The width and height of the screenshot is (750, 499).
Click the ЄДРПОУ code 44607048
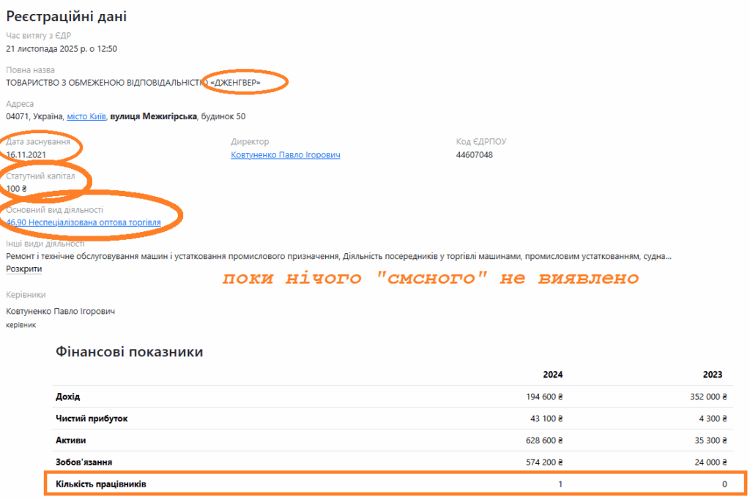coord(474,155)
